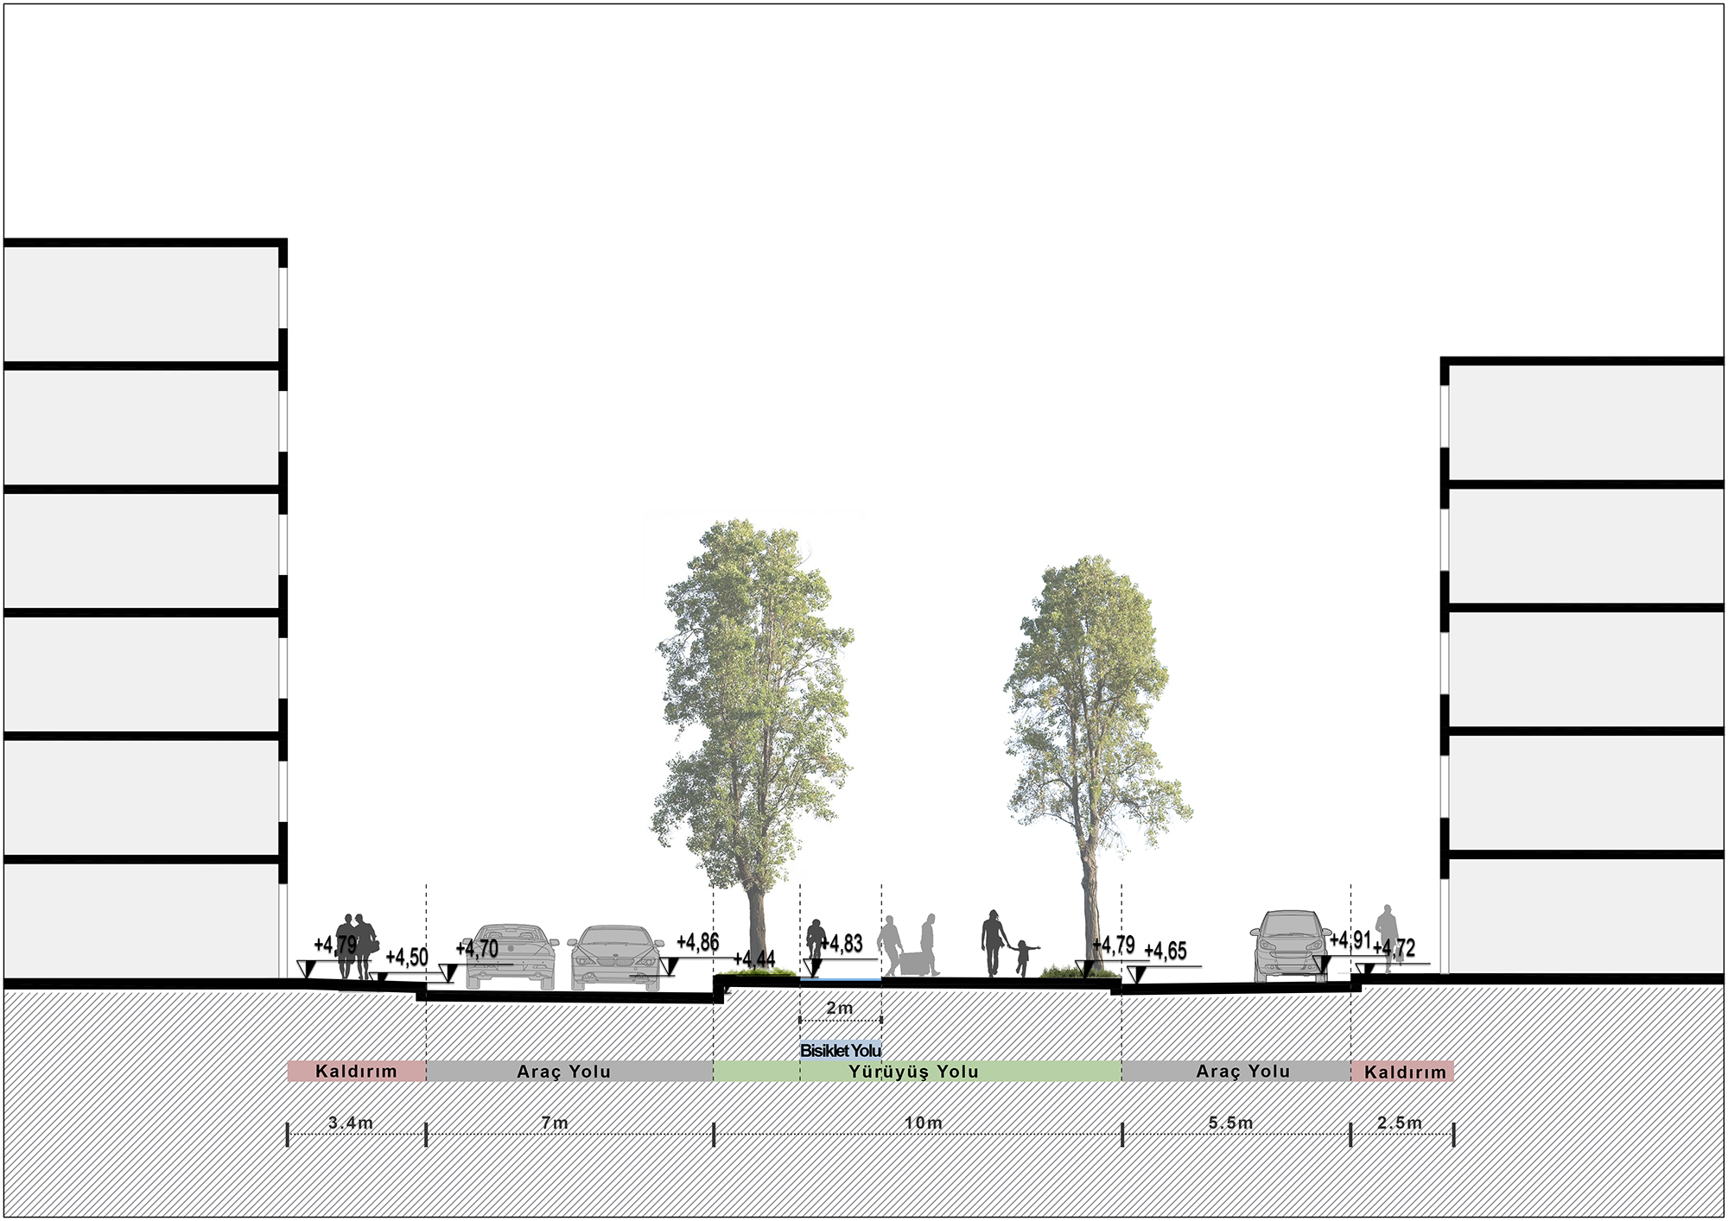The height and width of the screenshot is (1221, 1728).
Task: Select the rear-view car on left road
Action: click(511, 955)
